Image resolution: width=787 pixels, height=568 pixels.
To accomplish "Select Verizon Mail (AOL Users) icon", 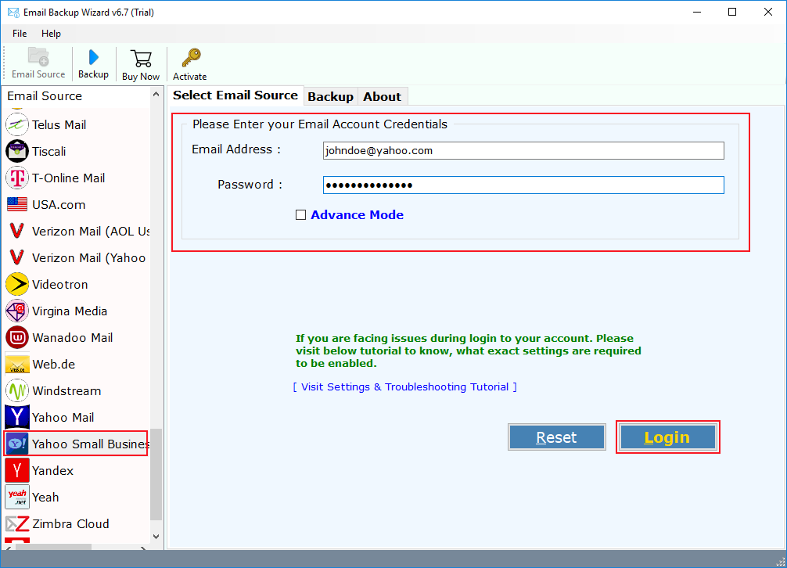I will point(17,231).
